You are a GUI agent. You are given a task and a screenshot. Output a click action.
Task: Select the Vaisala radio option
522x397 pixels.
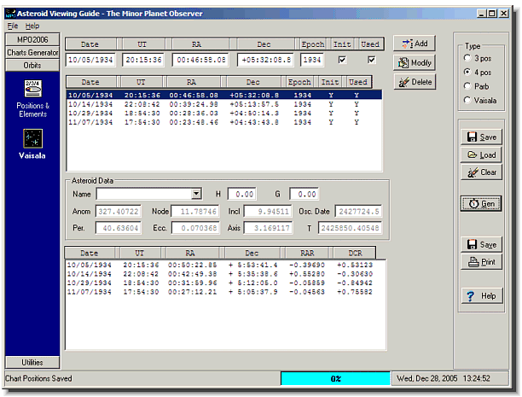pos(467,100)
